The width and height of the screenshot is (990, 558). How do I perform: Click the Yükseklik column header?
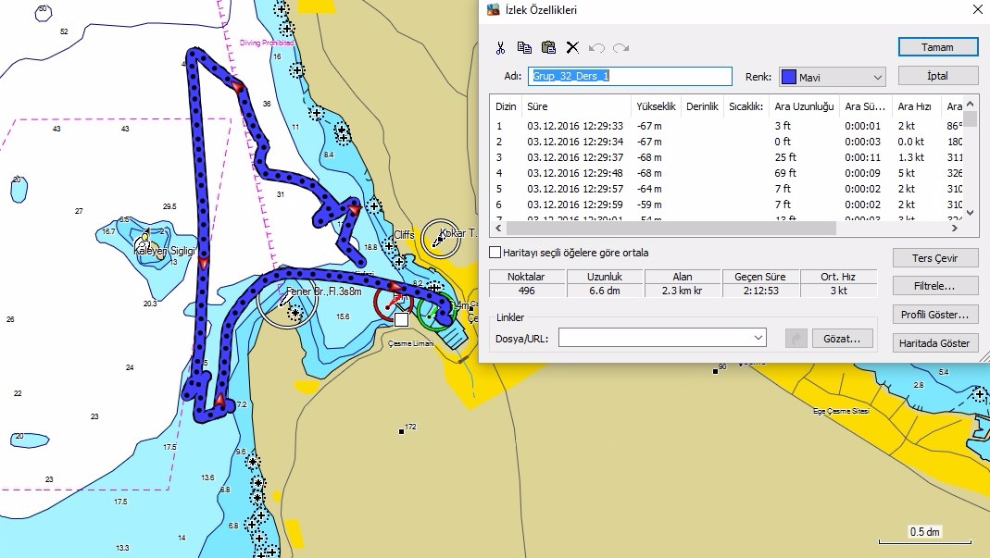pyautogui.click(x=656, y=106)
